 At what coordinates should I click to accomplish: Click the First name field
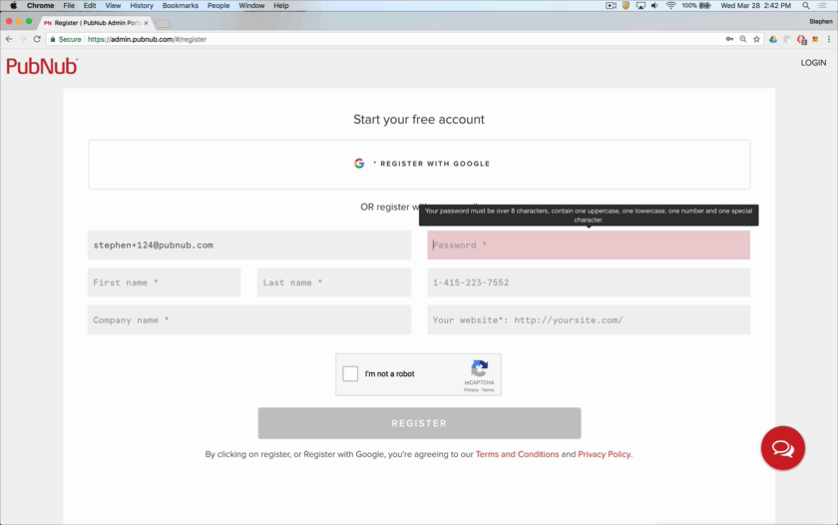tap(164, 282)
